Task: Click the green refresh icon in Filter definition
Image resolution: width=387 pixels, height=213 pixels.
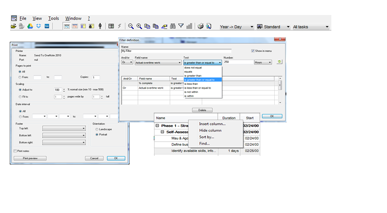Action: [x=280, y=62]
